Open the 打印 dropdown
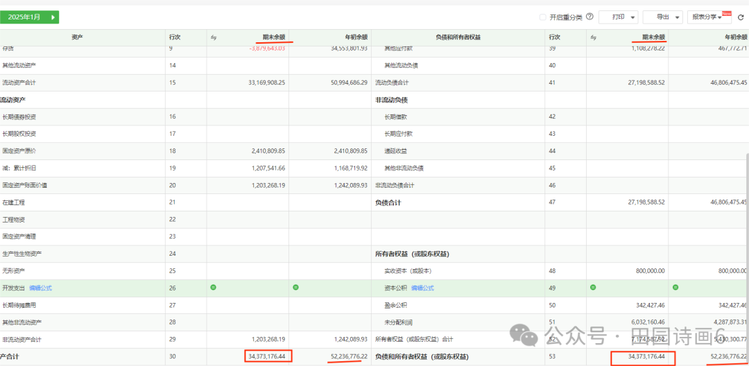The width and height of the screenshot is (749, 366). 618,17
